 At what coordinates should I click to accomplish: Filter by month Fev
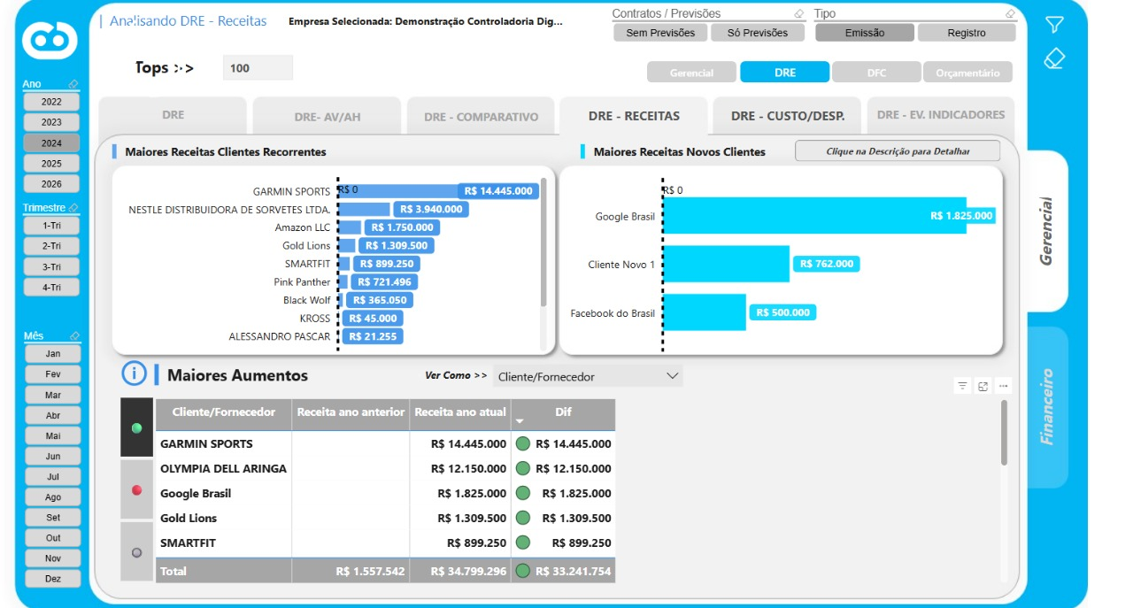click(x=53, y=374)
